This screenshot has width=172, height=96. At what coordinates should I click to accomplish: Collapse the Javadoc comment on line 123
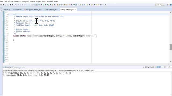coord(8,14)
